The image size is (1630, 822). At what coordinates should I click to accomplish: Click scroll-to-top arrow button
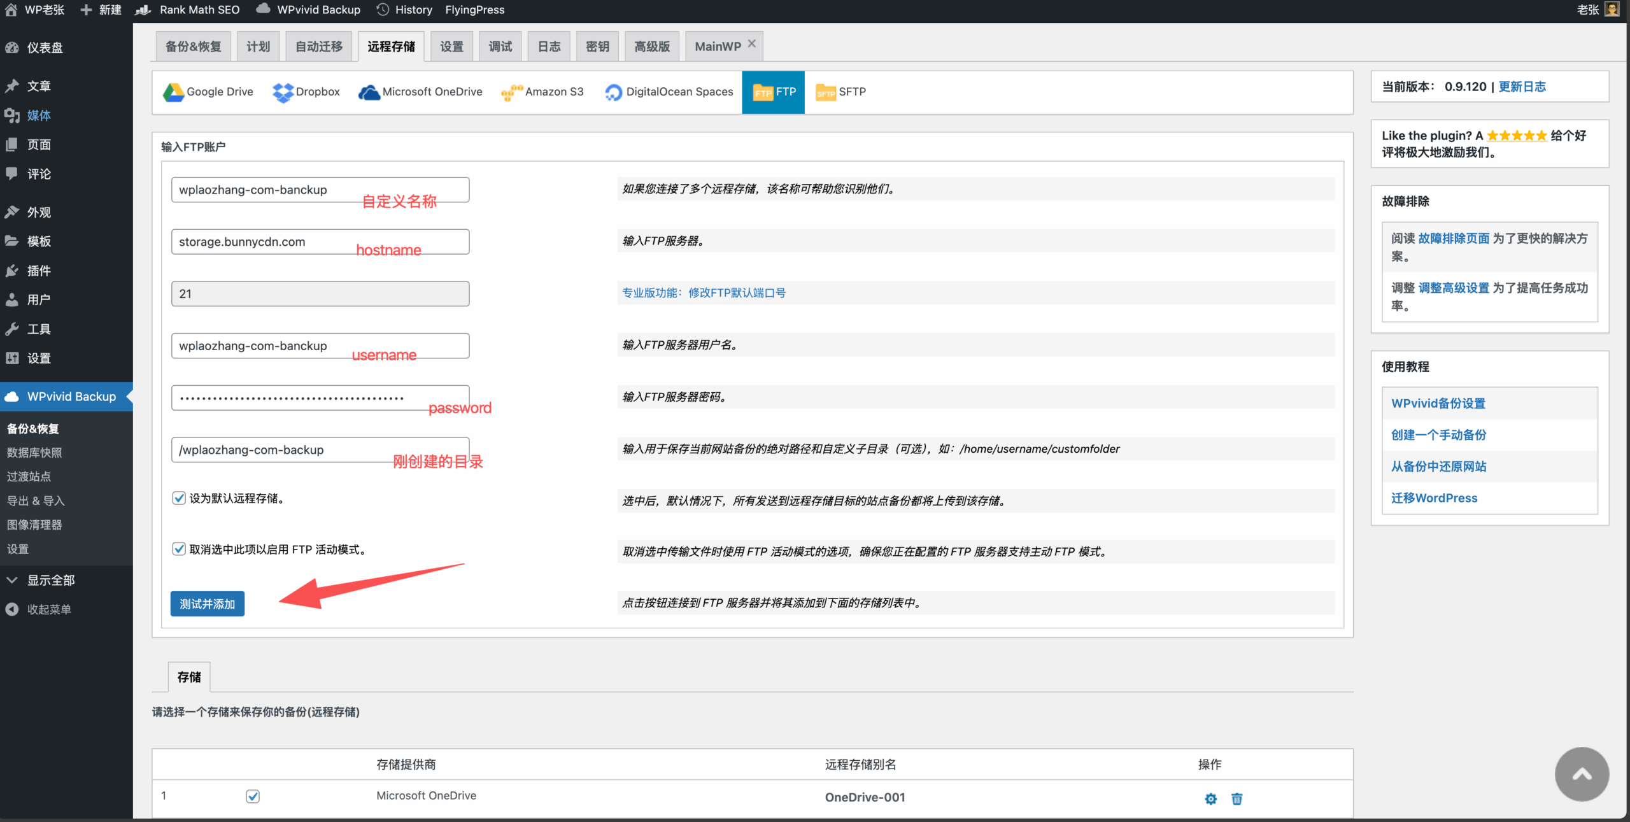click(x=1582, y=774)
